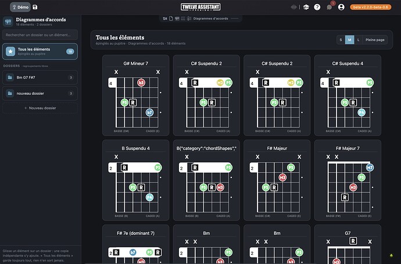Click the b7 note dot in G# Mineur 7

[x=149, y=112]
